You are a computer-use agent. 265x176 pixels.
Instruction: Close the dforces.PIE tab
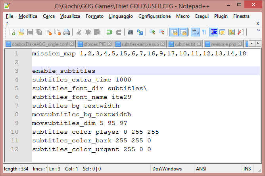[x=109, y=44]
